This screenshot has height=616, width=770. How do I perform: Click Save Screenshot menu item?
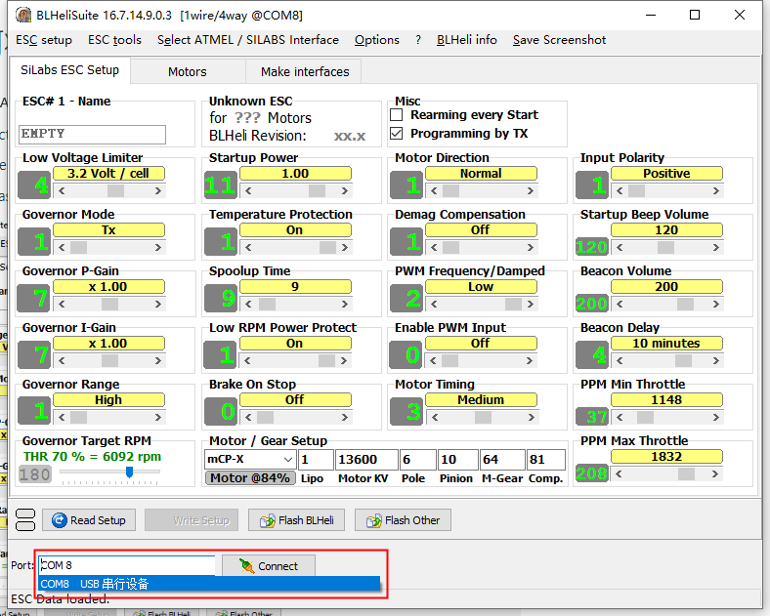pyautogui.click(x=559, y=40)
